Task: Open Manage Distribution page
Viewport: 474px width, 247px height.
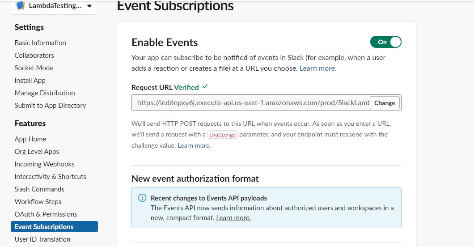Action: (45, 93)
